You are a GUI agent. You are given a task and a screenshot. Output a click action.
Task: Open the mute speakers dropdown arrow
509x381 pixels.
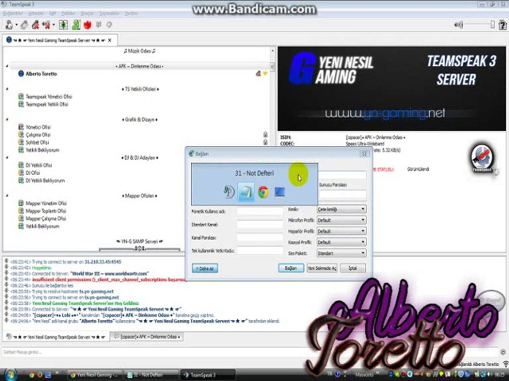tap(54, 25)
